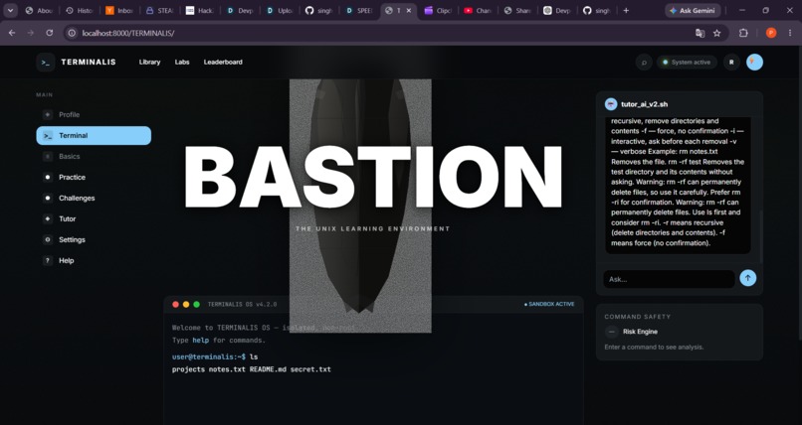Click the ls command line in terminal
Screen dimensions: 802x425
tap(215, 357)
